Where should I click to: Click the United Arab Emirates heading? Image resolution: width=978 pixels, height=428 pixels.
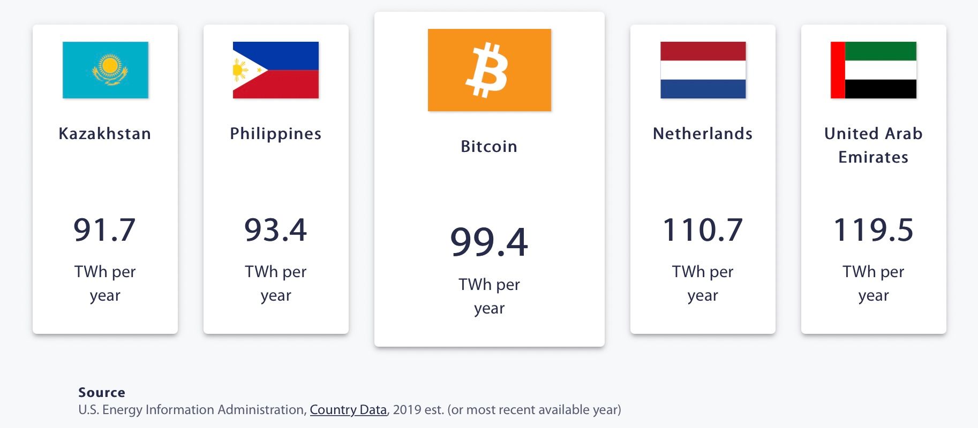[874, 145]
